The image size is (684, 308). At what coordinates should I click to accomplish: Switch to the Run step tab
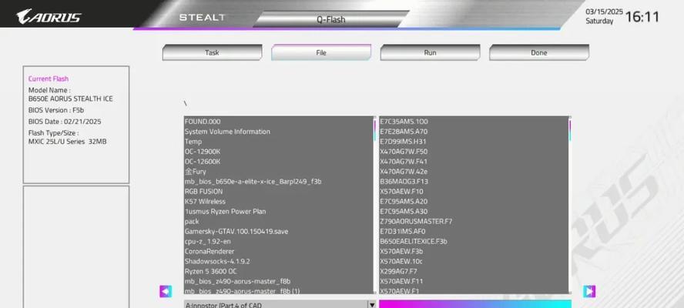pos(430,52)
